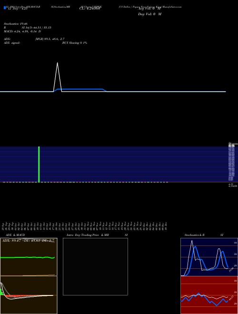Image resolution: width=238 pixels, height=314 pixels.
Task: Click the 'Stochastics & R' panel title
Action: [x=194, y=235]
